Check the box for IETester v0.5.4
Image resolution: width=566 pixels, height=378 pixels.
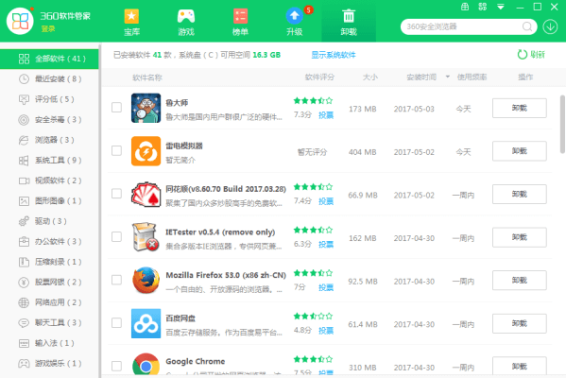[116, 236]
